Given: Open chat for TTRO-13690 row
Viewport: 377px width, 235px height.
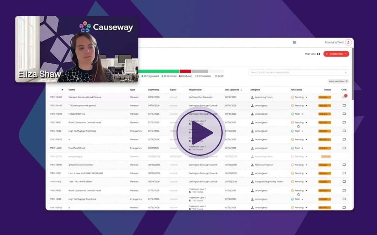Looking at the screenshot, I should 344,165.
